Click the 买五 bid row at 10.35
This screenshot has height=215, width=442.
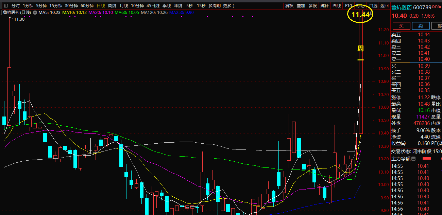pyautogui.click(x=417, y=90)
